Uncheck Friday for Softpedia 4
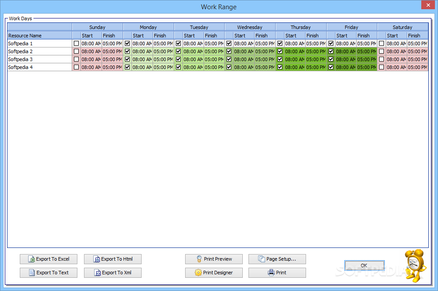 [331, 67]
